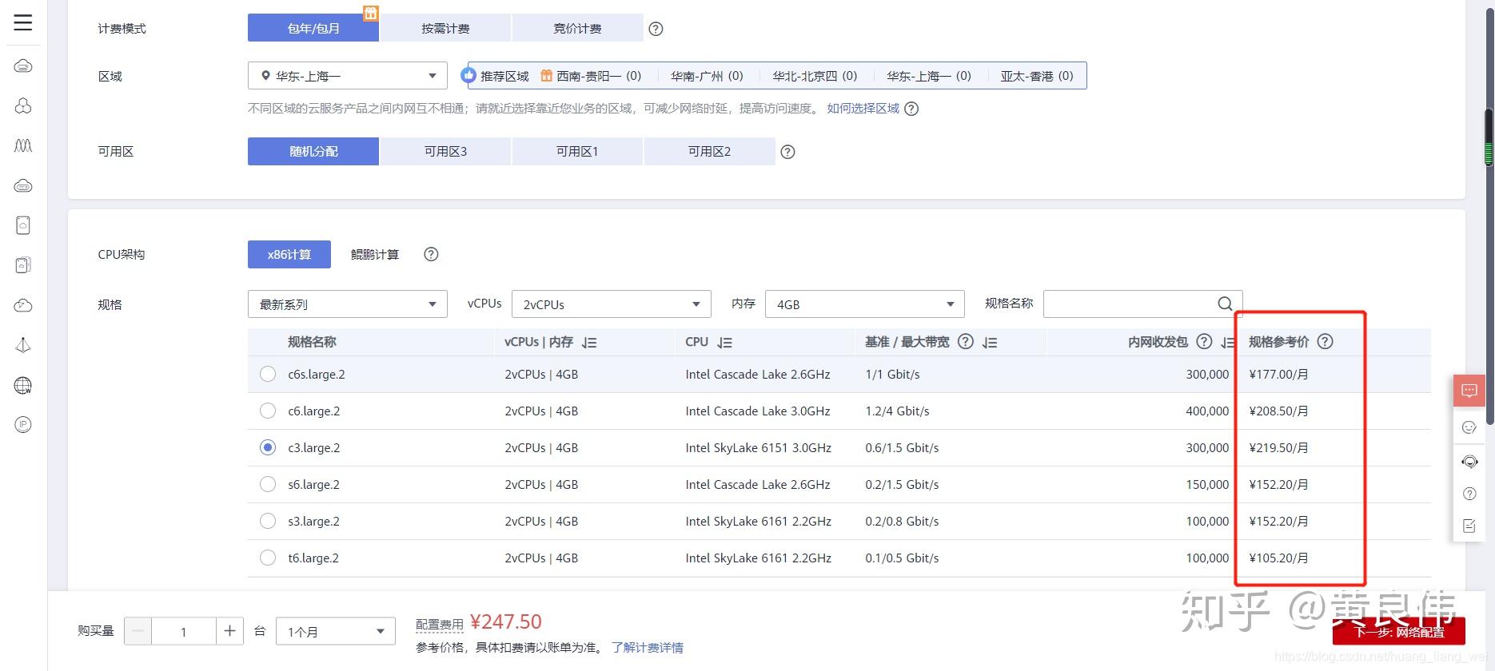
Task: Open the red chat message floating icon
Action: [1469, 391]
